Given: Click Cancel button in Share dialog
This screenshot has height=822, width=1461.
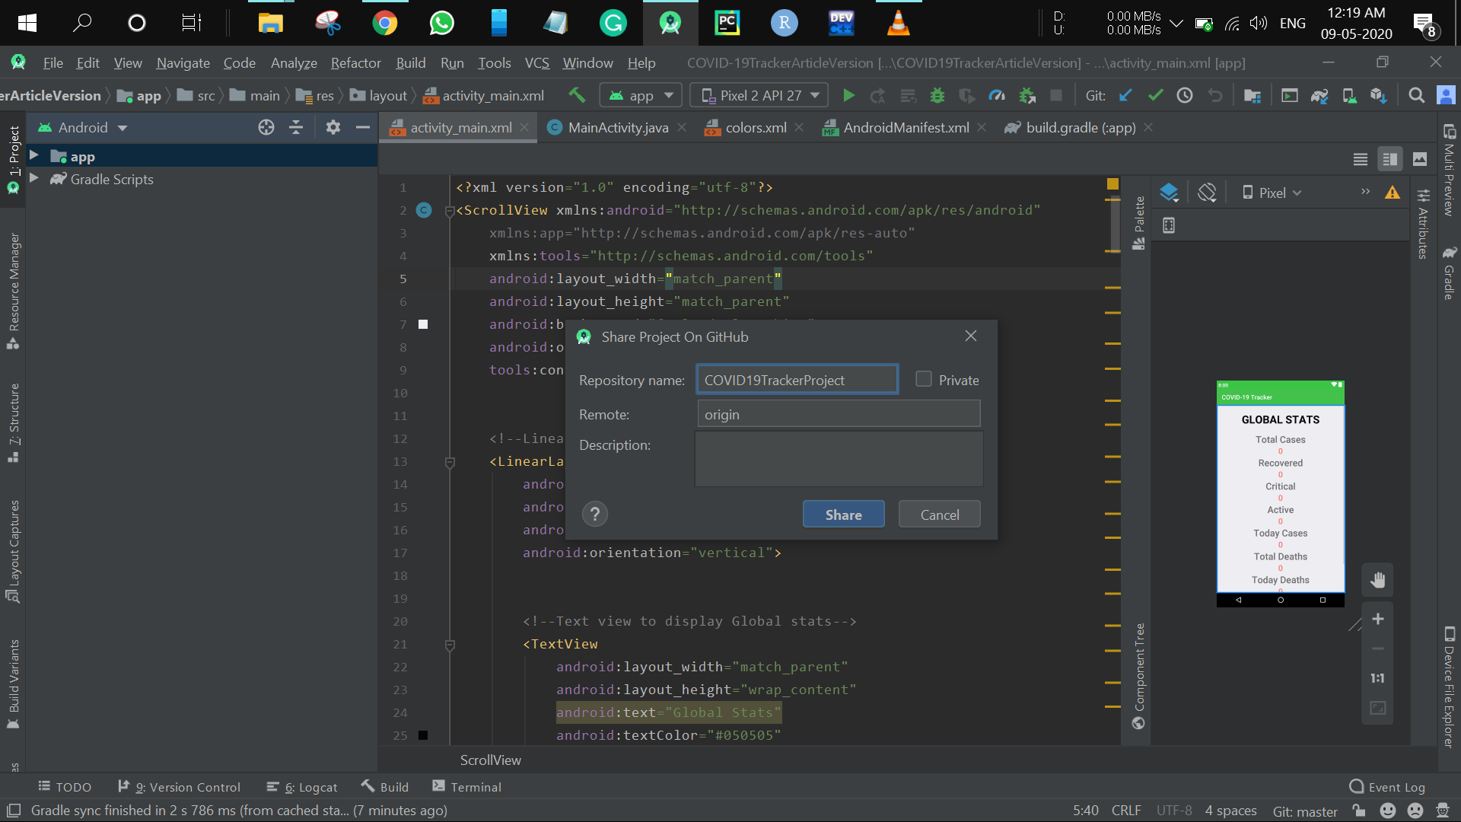Looking at the screenshot, I should (939, 514).
